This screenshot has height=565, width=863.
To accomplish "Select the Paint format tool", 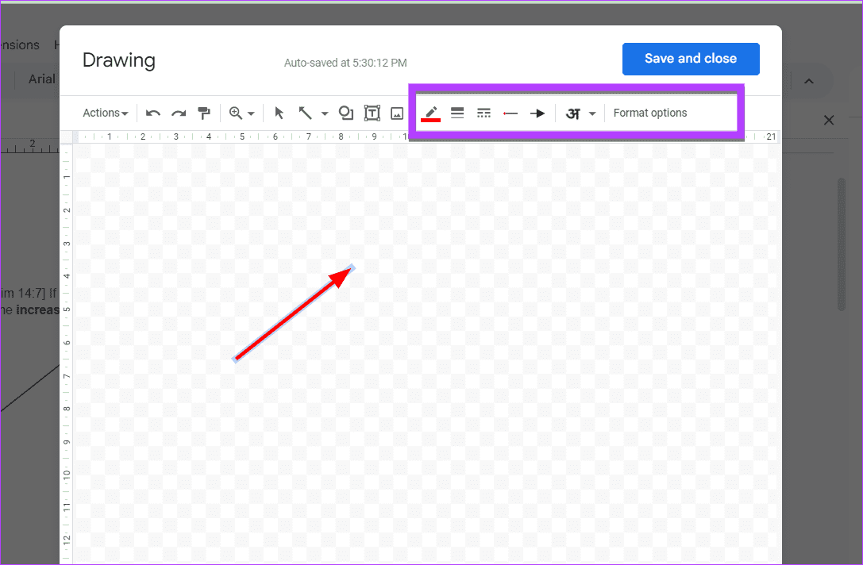I will [204, 113].
